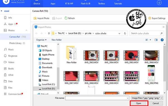Click the dialog back navigation arrow
The width and height of the screenshot is (168, 106).
(36, 33)
